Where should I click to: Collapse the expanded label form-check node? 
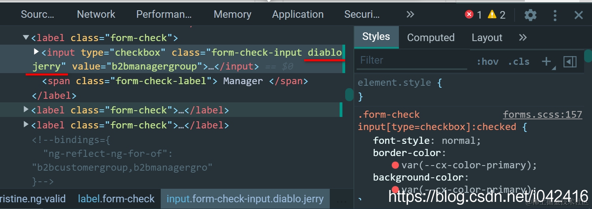coord(26,38)
